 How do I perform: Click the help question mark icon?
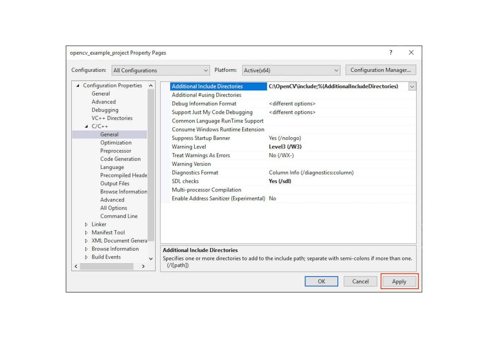coord(391,52)
